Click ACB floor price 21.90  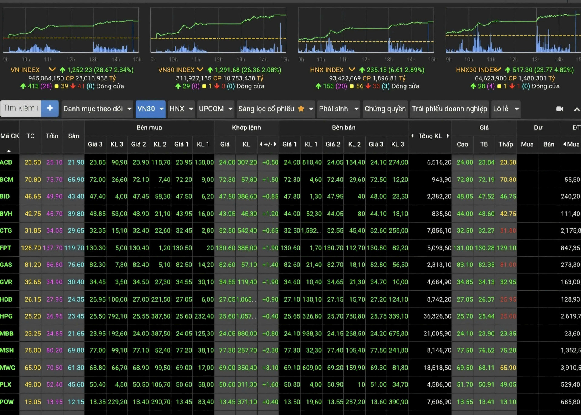point(76,162)
